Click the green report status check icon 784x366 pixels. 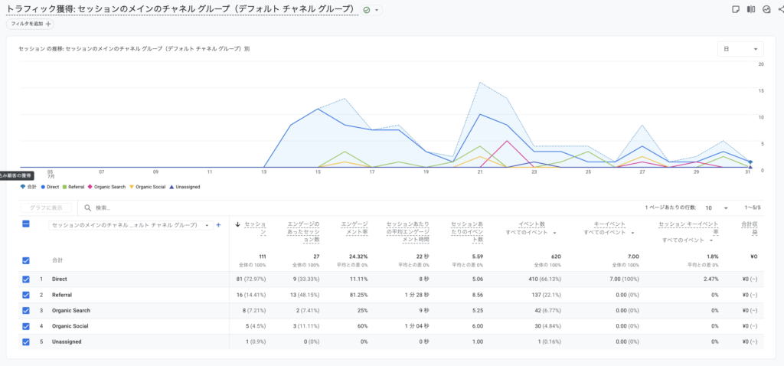[367, 10]
